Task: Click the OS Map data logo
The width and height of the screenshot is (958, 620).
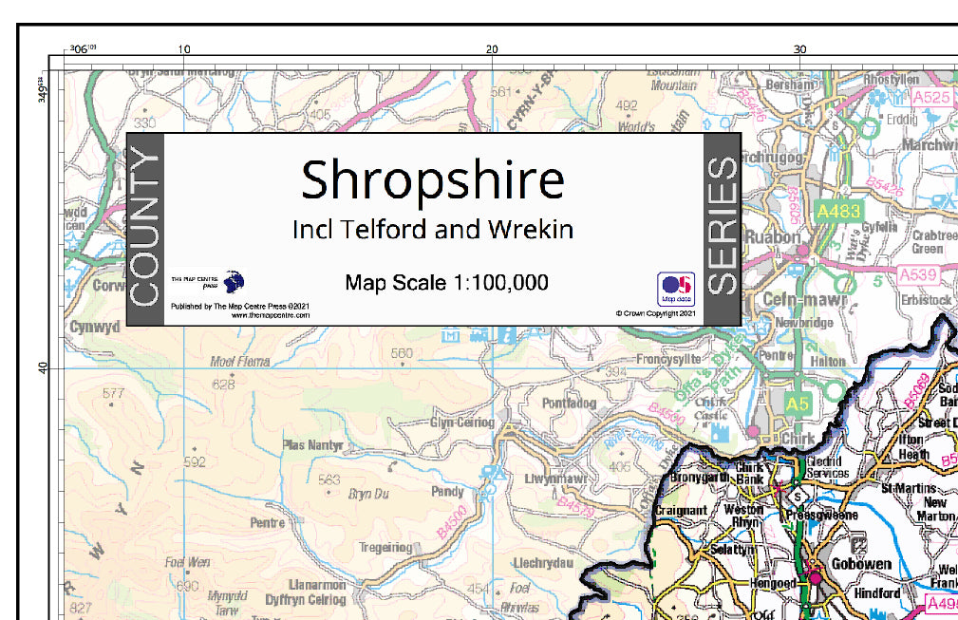Action: point(676,289)
